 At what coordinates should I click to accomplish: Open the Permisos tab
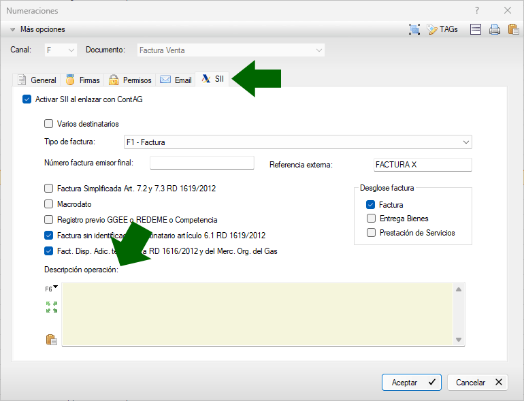[x=131, y=80]
